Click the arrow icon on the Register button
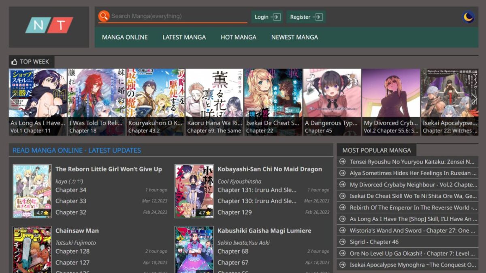486x273 pixels. tap(318, 17)
